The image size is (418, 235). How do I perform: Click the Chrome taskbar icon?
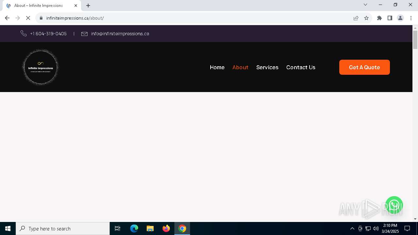point(182,228)
